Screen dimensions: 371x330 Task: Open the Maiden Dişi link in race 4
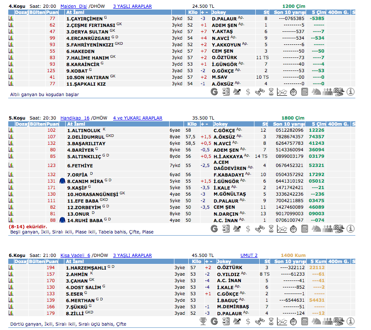(x=74, y=7)
